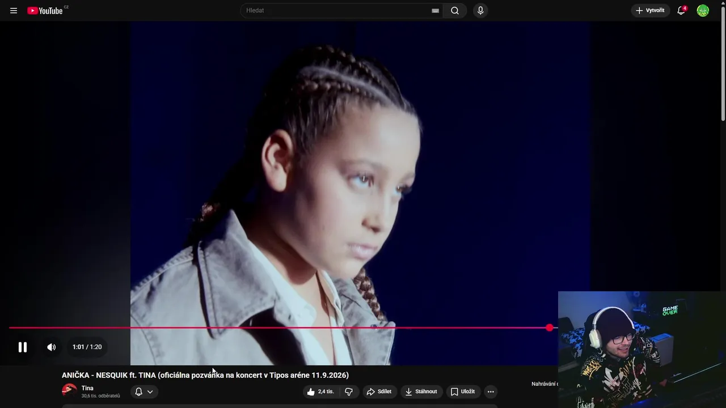The image size is (726, 408).
Task: Click the webcam overlay thumbnail
Action: point(642,350)
